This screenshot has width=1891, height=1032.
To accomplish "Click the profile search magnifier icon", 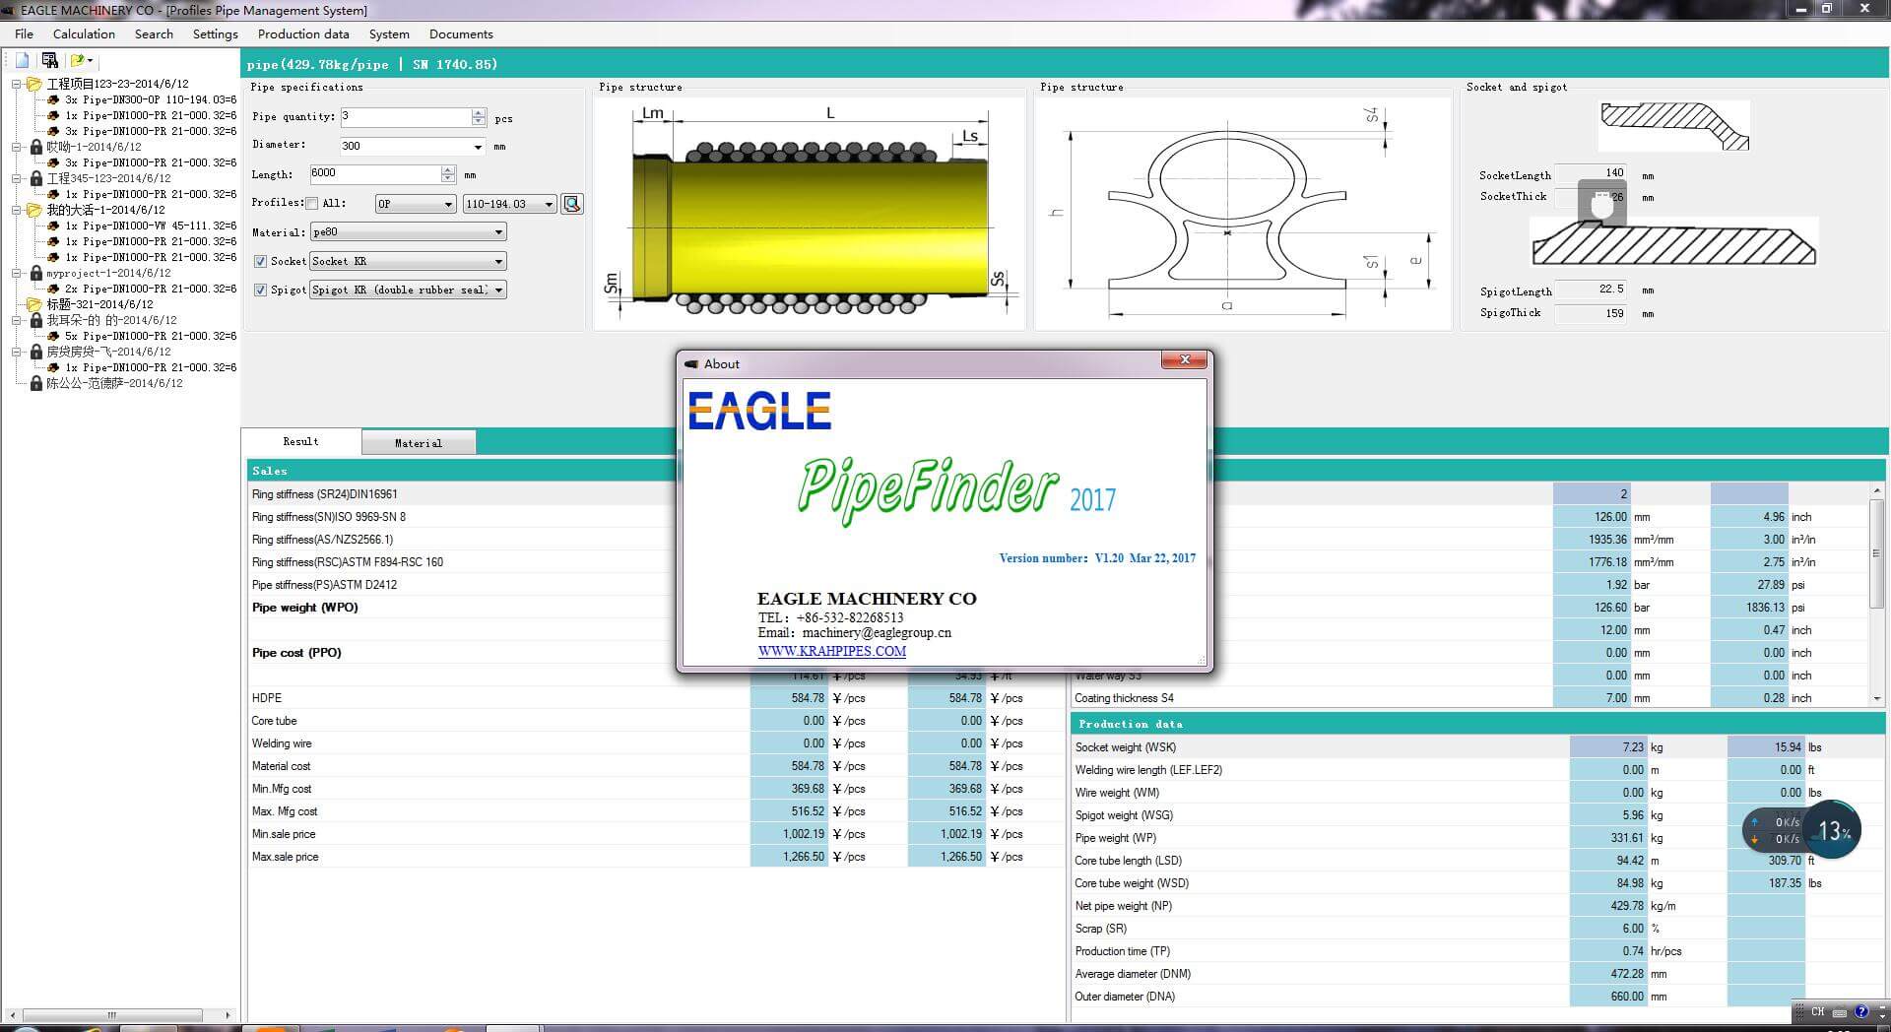I will pos(571,204).
